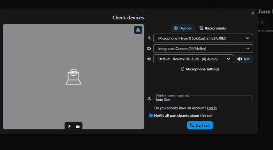Click the "Check devices" heading
Image resolution: width=273 pixels, height=150 pixels.
(x=128, y=18)
